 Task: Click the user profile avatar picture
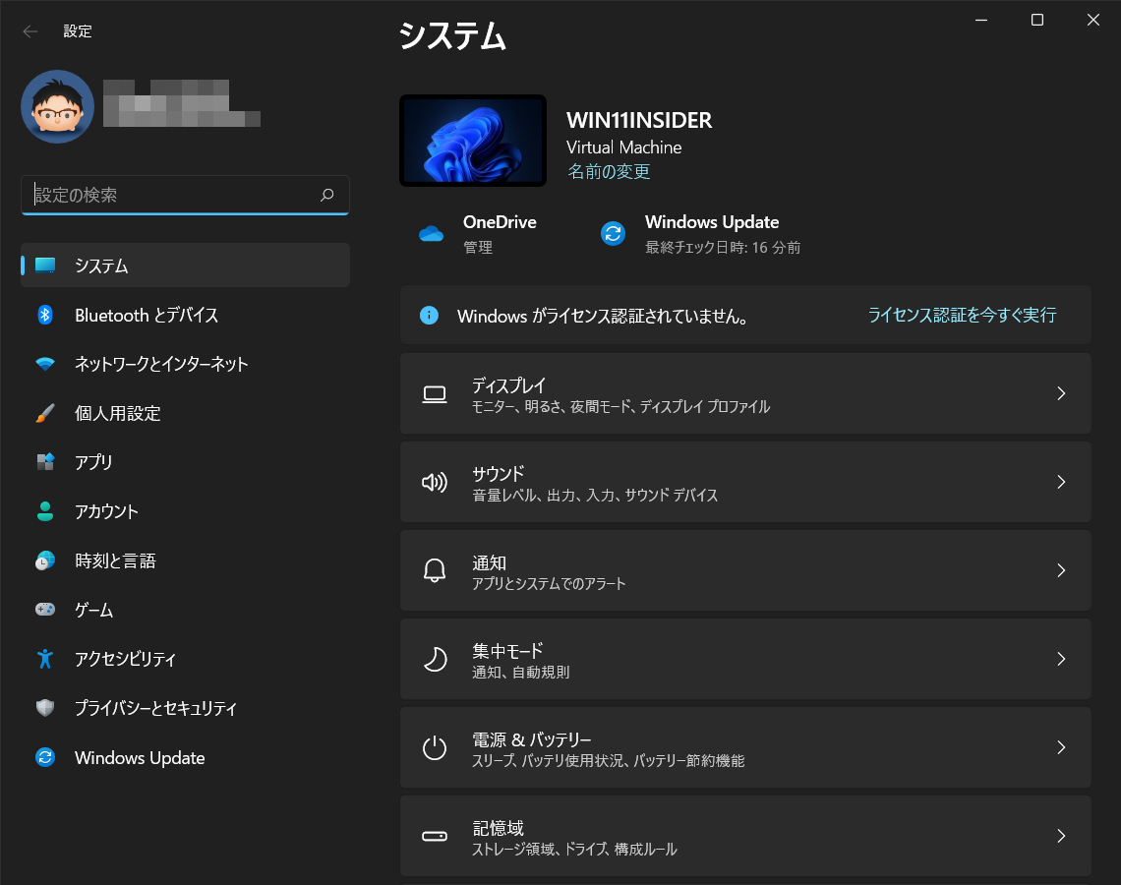(x=57, y=106)
